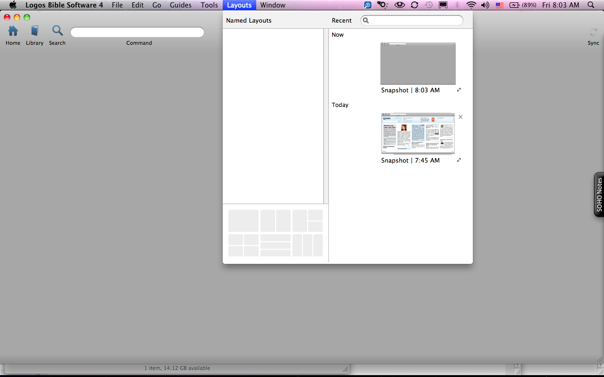Viewport: 604px width, 377px height.
Task: Open the SOHO Notes side tab
Action: coord(599,195)
